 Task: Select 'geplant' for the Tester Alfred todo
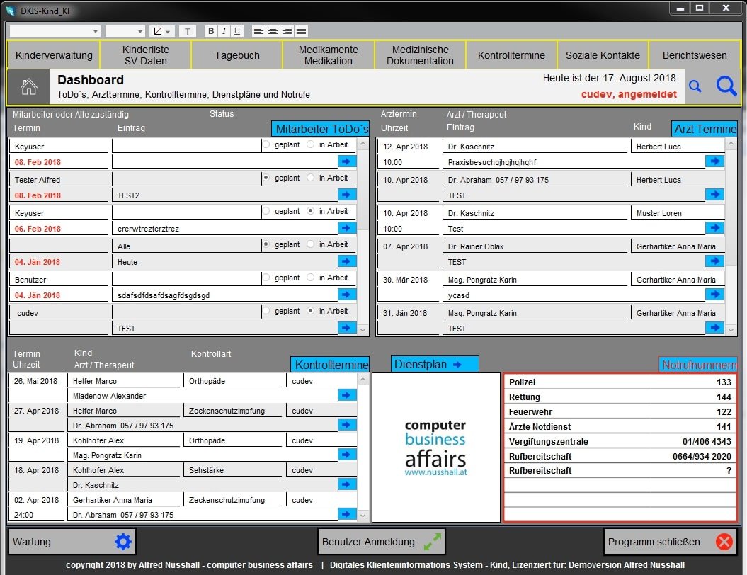point(266,178)
